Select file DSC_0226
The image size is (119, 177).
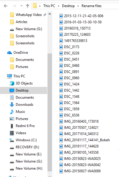tap(72, 53)
